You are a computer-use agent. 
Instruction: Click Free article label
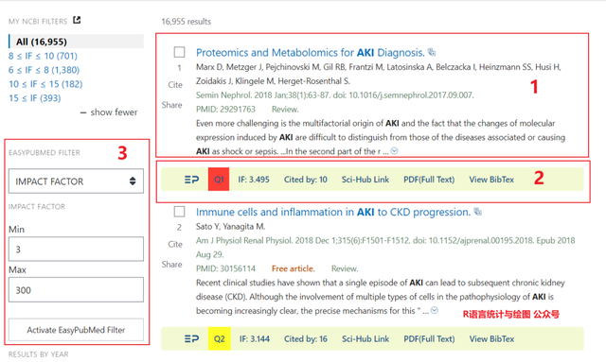[x=294, y=268]
